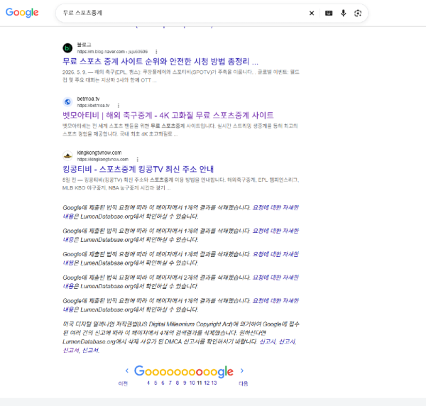Image resolution: width=426 pixels, height=406 pixels.
Task: Click the Google logo in the header
Action: click(x=22, y=13)
